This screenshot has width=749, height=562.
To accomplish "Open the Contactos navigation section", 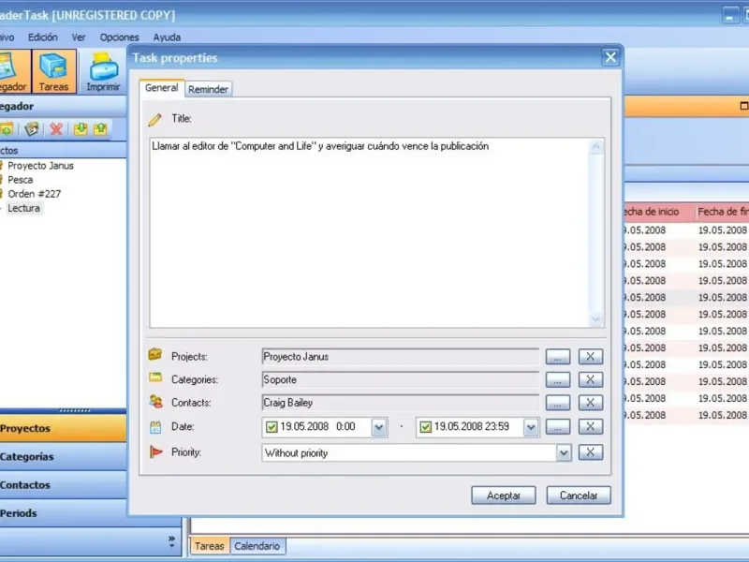I will 63,484.
